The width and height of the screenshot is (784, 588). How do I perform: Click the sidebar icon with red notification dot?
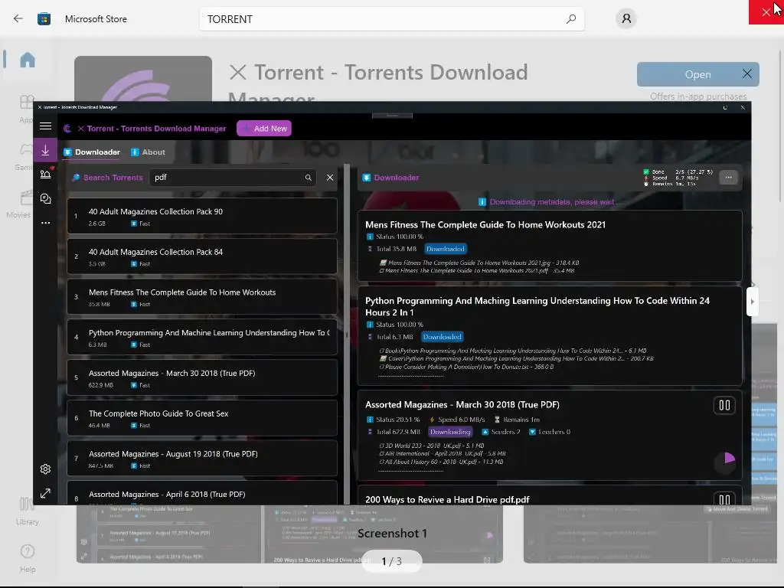pos(46,174)
